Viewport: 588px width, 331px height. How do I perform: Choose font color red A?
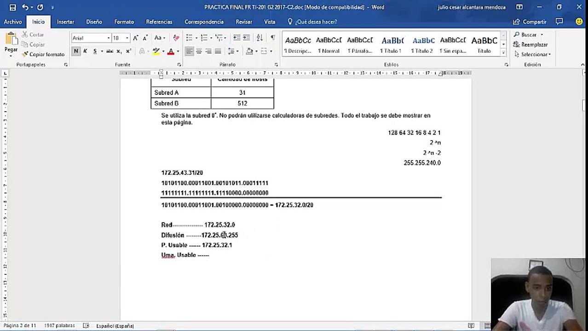click(x=171, y=51)
